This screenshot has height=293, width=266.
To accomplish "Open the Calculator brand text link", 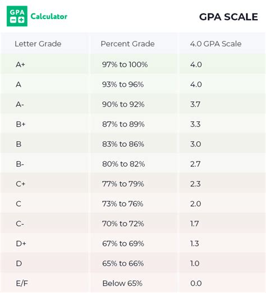I will click(49, 16).
